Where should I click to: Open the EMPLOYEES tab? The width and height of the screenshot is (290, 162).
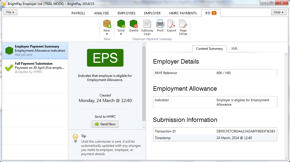point(126,13)
